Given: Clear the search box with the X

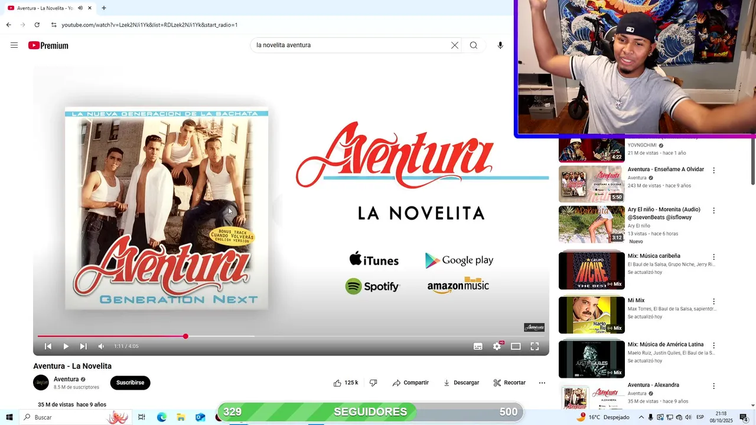Looking at the screenshot, I should pyautogui.click(x=455, y=45).
